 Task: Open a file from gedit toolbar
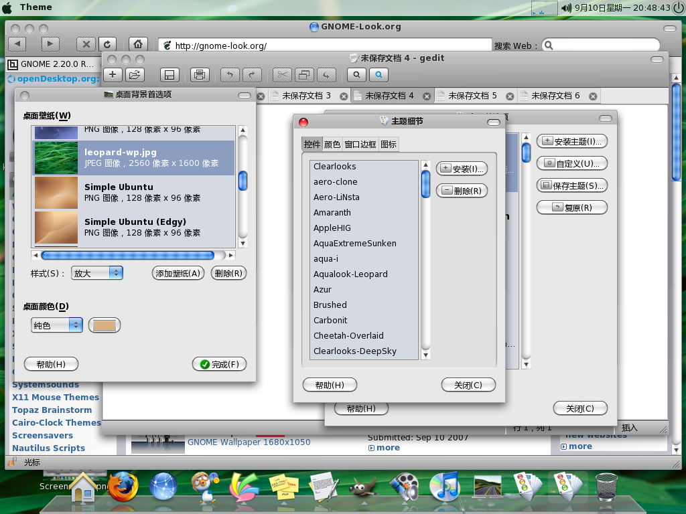[135, 75]
